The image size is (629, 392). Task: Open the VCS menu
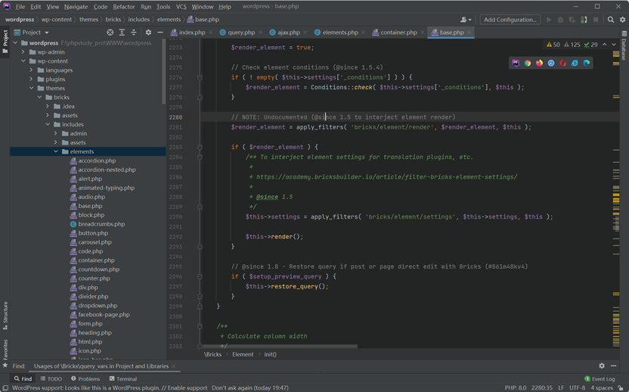coord(181,6)
